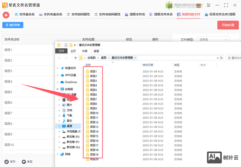Click Explorer up-one-level arrow
Screen dimensions: 241x167
point(76,58)
